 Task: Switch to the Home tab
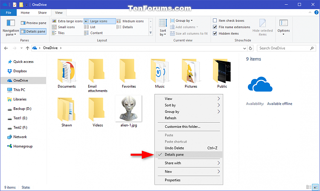click(x=25, y=13)
